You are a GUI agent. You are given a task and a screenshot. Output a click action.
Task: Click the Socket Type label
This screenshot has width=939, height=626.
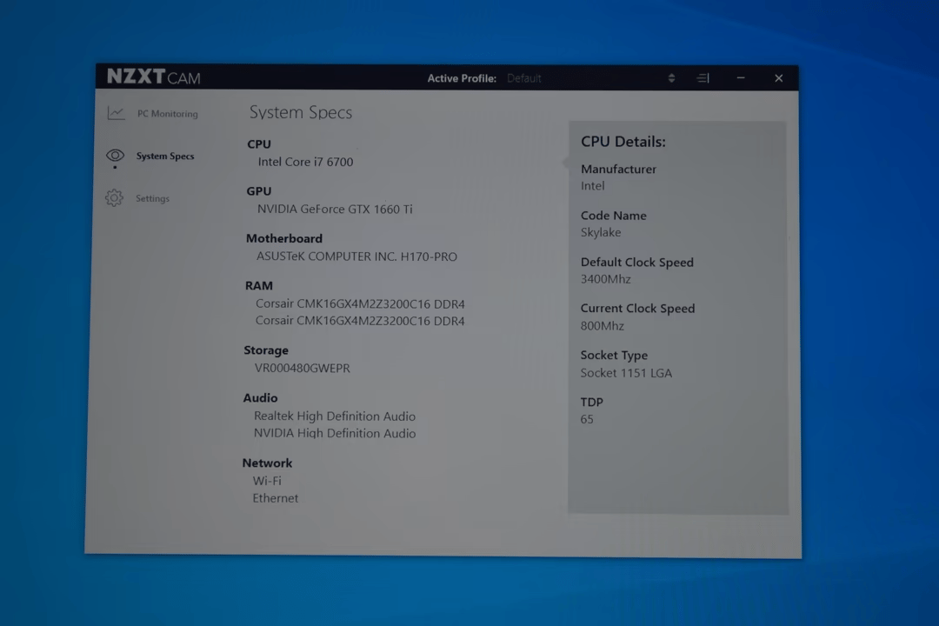point(614,356)
